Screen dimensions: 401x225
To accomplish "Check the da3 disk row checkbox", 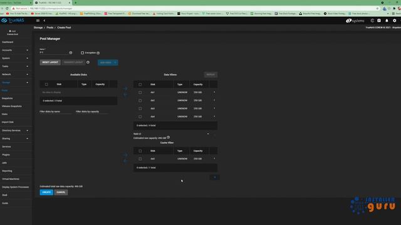I will [140, 109].
